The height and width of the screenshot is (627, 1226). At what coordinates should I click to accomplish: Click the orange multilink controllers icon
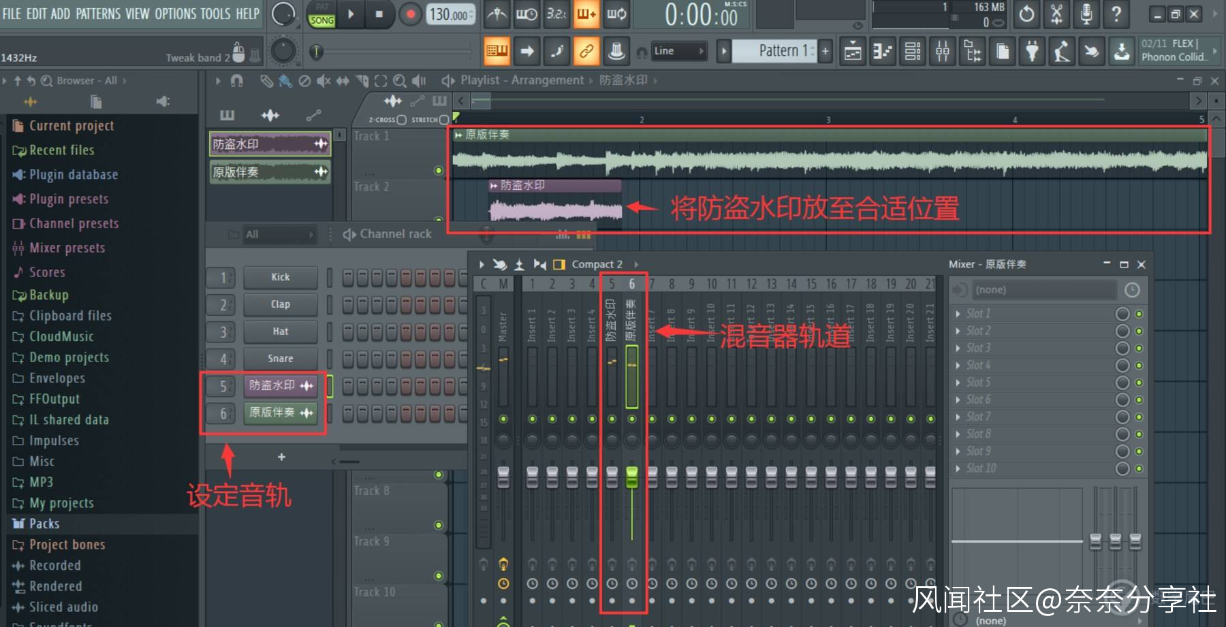(x=586, y=51)
